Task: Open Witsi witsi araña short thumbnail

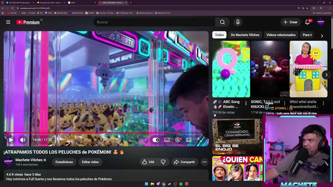Action: 309,69
